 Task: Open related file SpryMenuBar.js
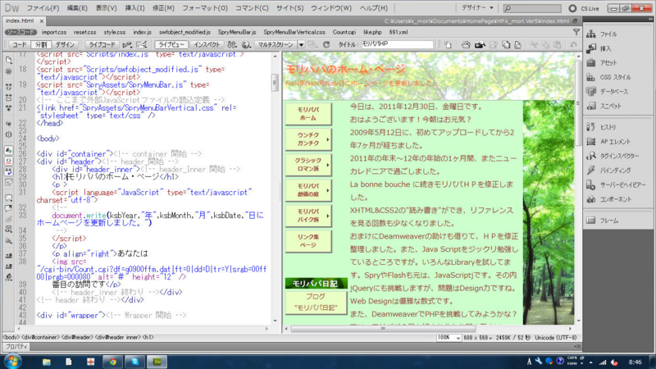point(237,32)
